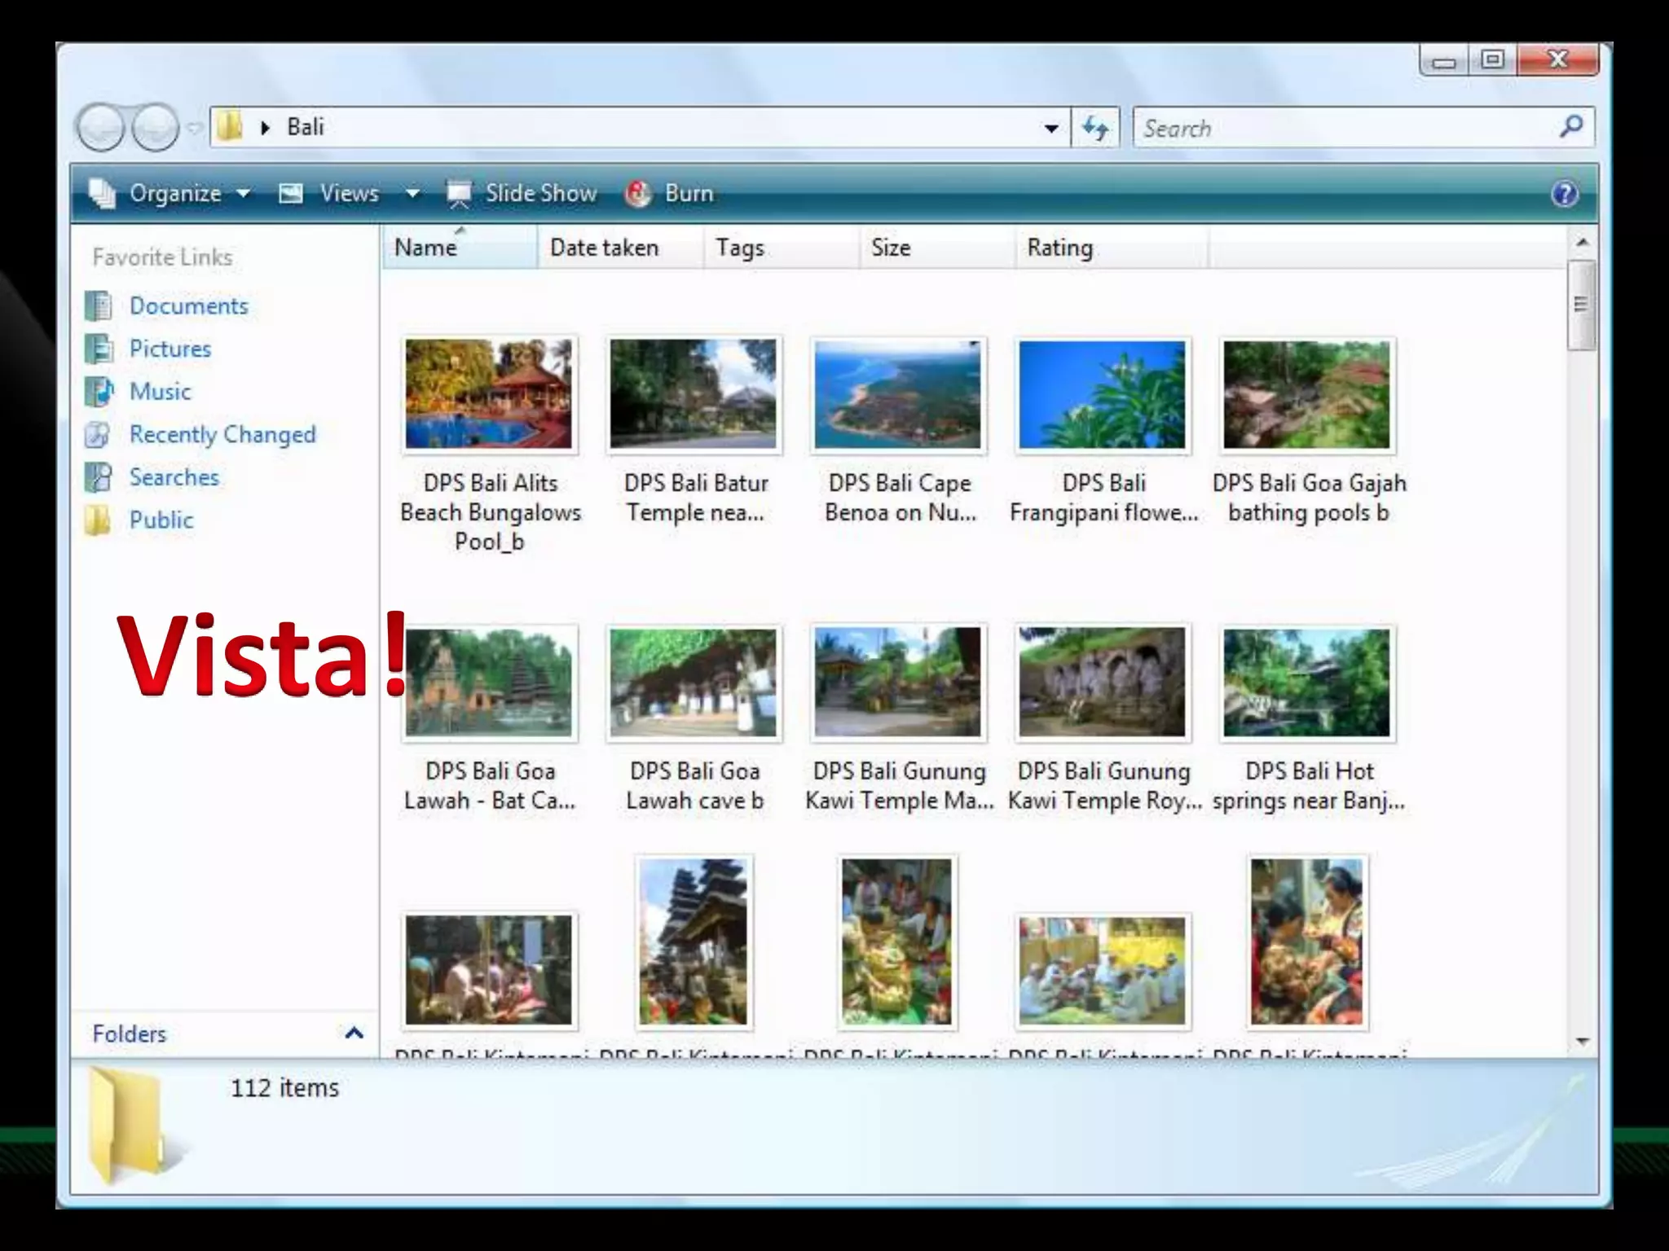Click the Burn disc icon
The image size is (1669, 1251).
[x=638, y=194]
